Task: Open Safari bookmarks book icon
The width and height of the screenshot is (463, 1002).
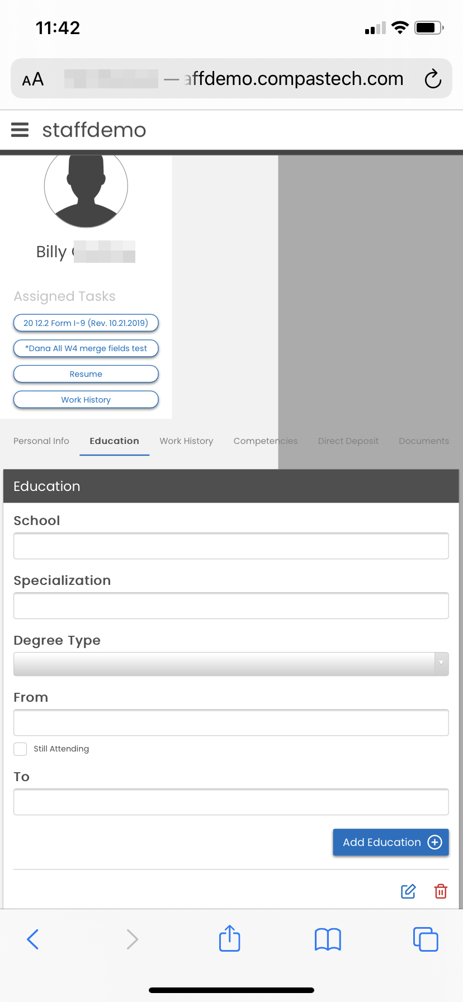Action: [328, 939]
